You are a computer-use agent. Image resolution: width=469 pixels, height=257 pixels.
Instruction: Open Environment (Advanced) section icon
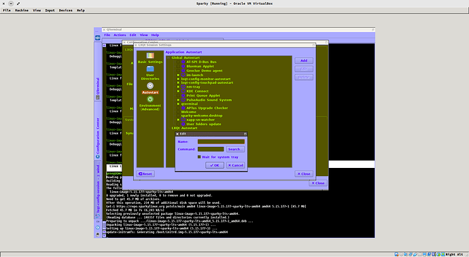pyautogui.click(x=150, y=99)
